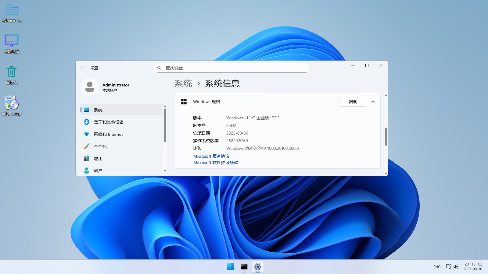
Task: Open the Windows Start button
Action: point(231,267)
